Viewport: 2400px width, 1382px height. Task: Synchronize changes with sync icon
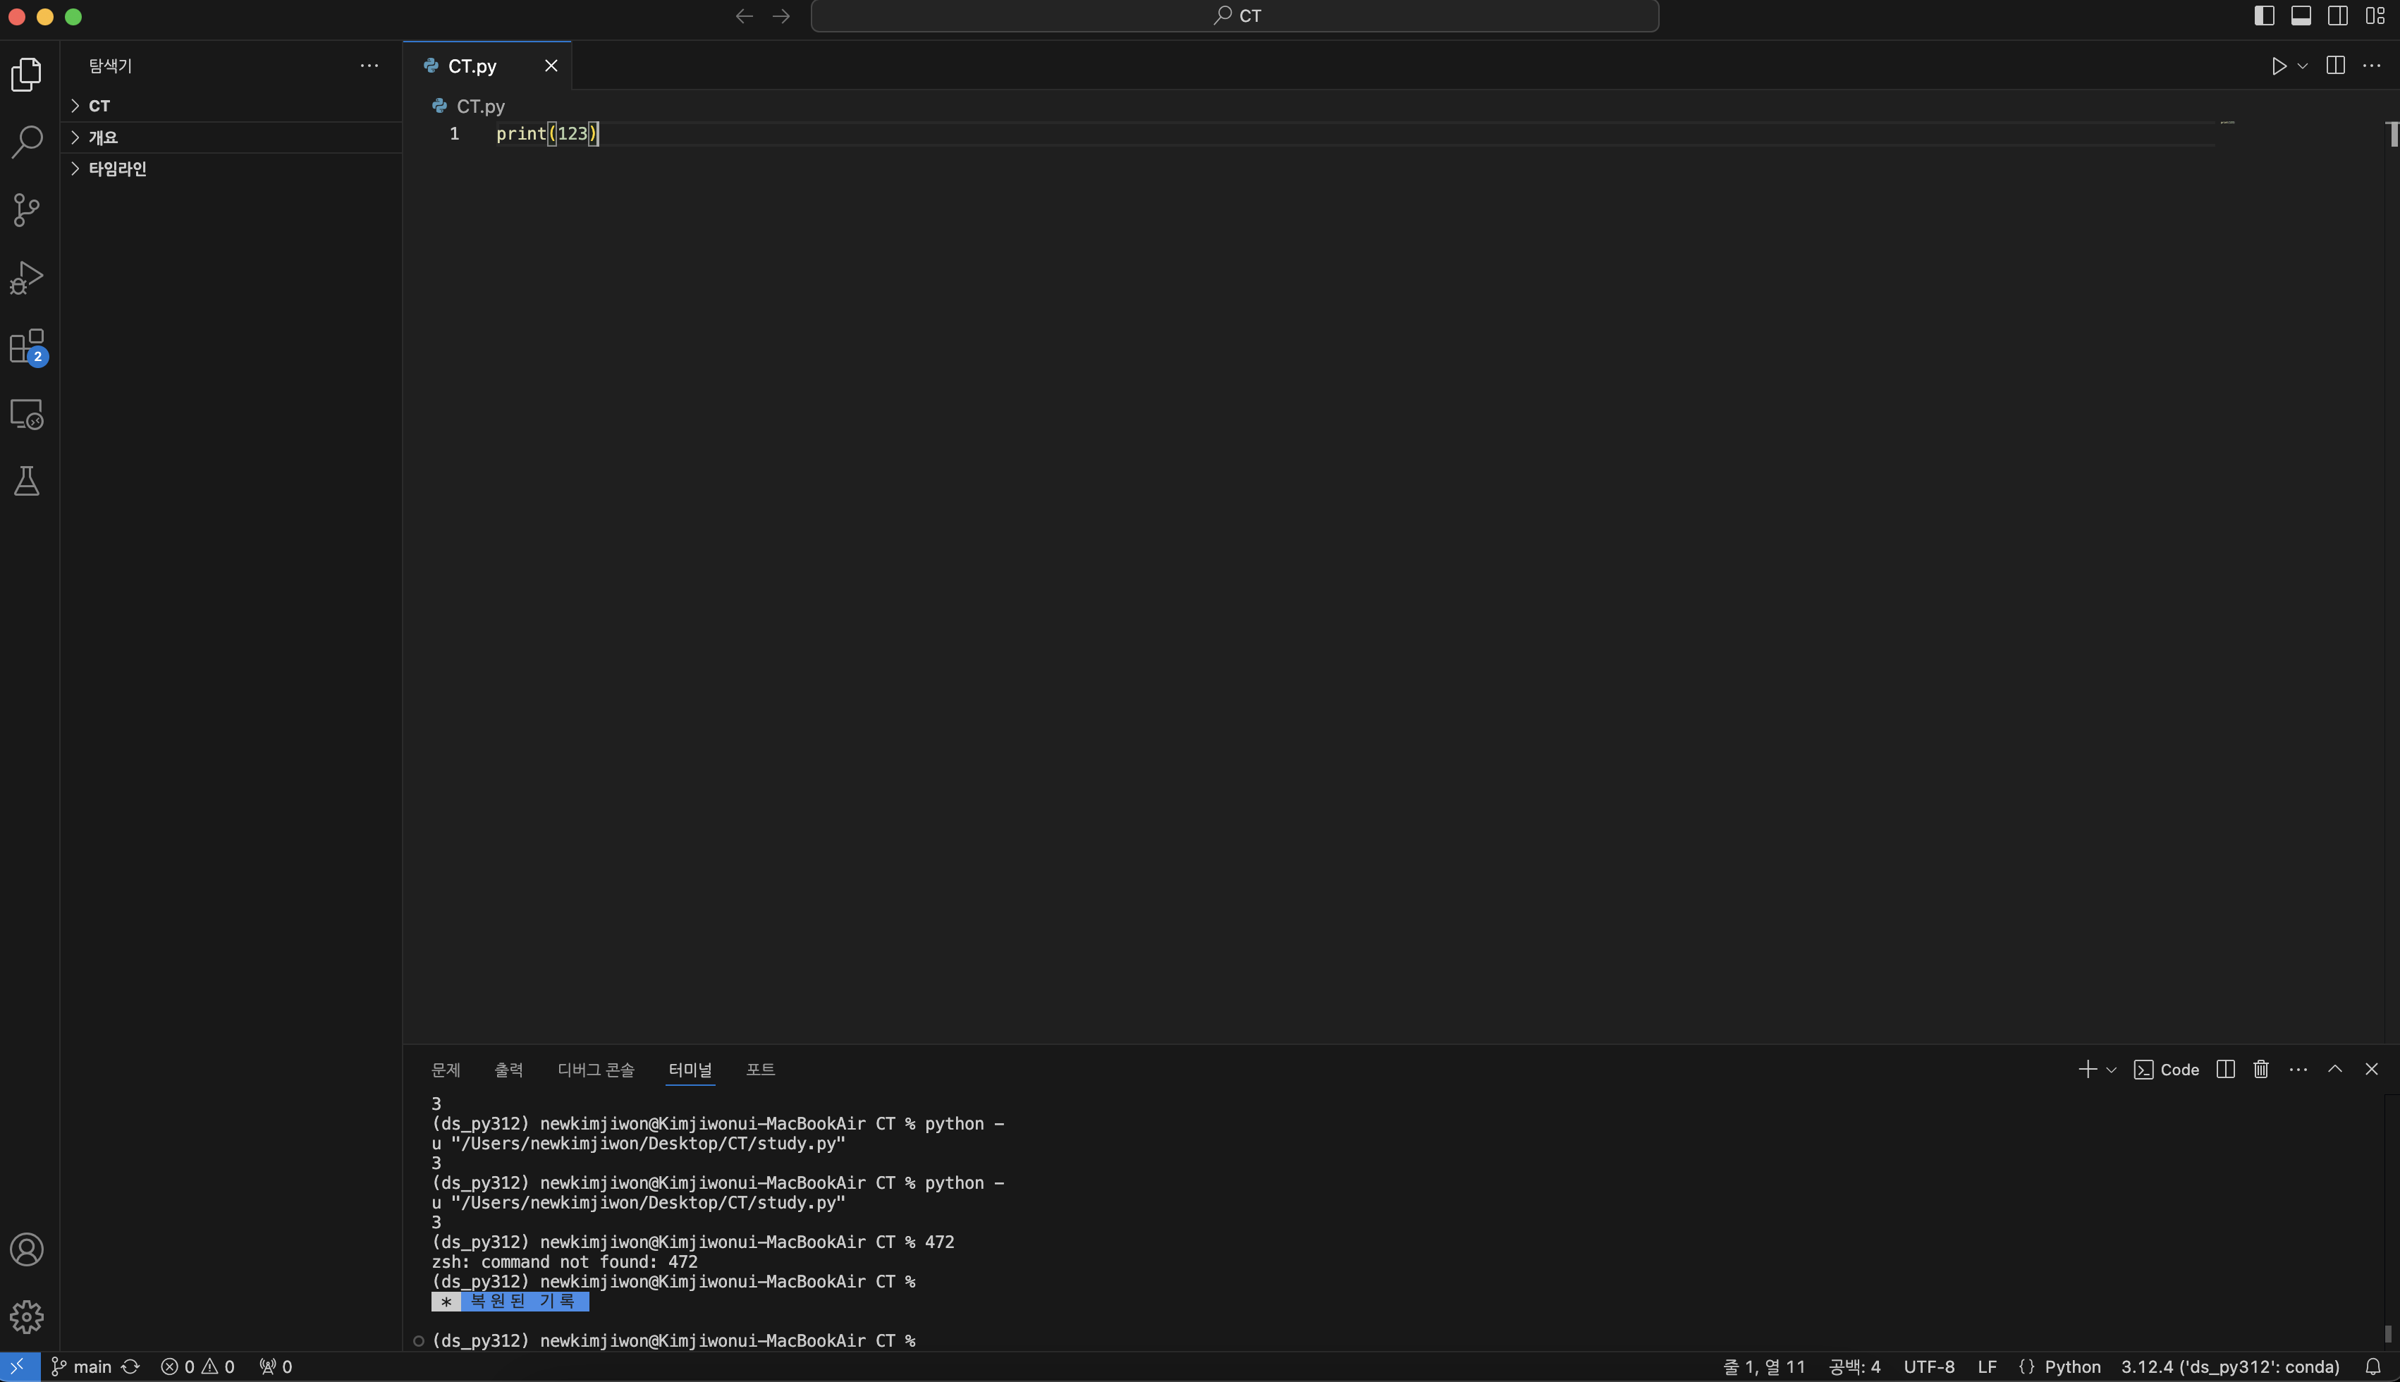pos(131,1366)
